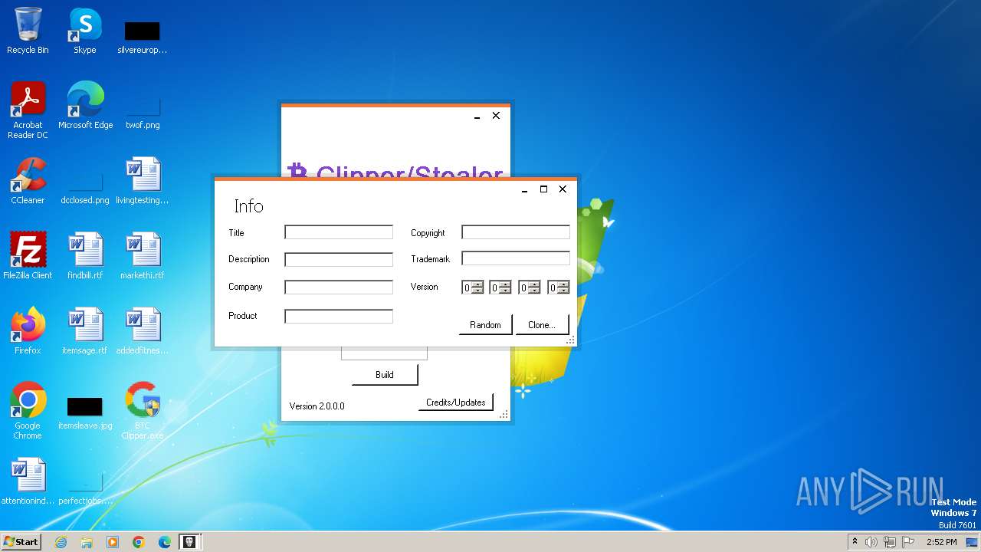Click the taskbar clock 2:52 PM

941,542
